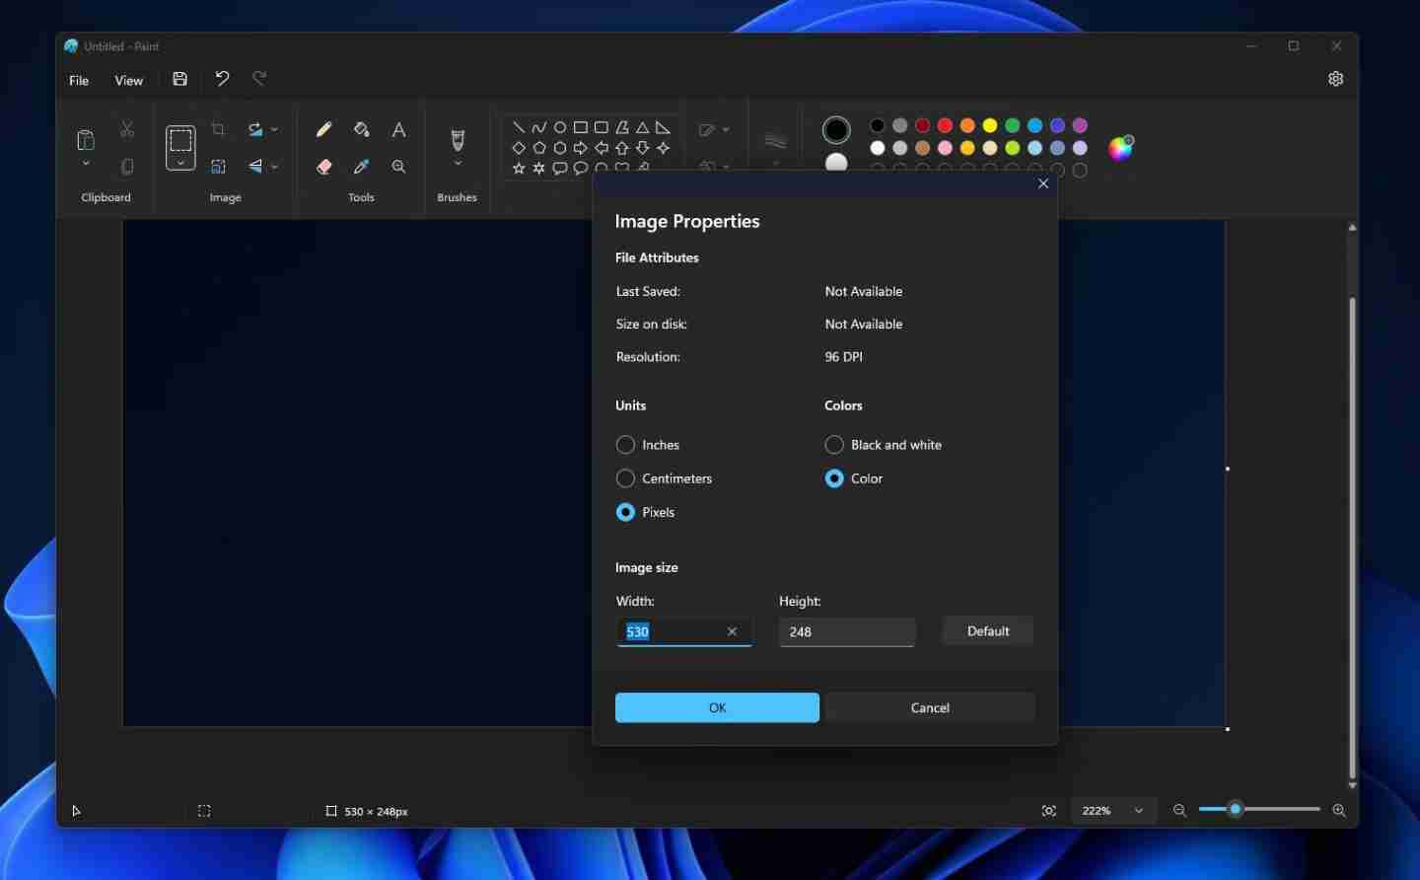Open Paint settings via the gear icon

1336,79
